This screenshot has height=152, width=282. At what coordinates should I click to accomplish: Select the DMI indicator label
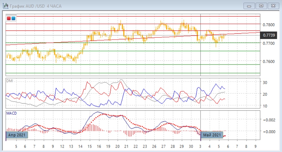(x=10, y=81)
